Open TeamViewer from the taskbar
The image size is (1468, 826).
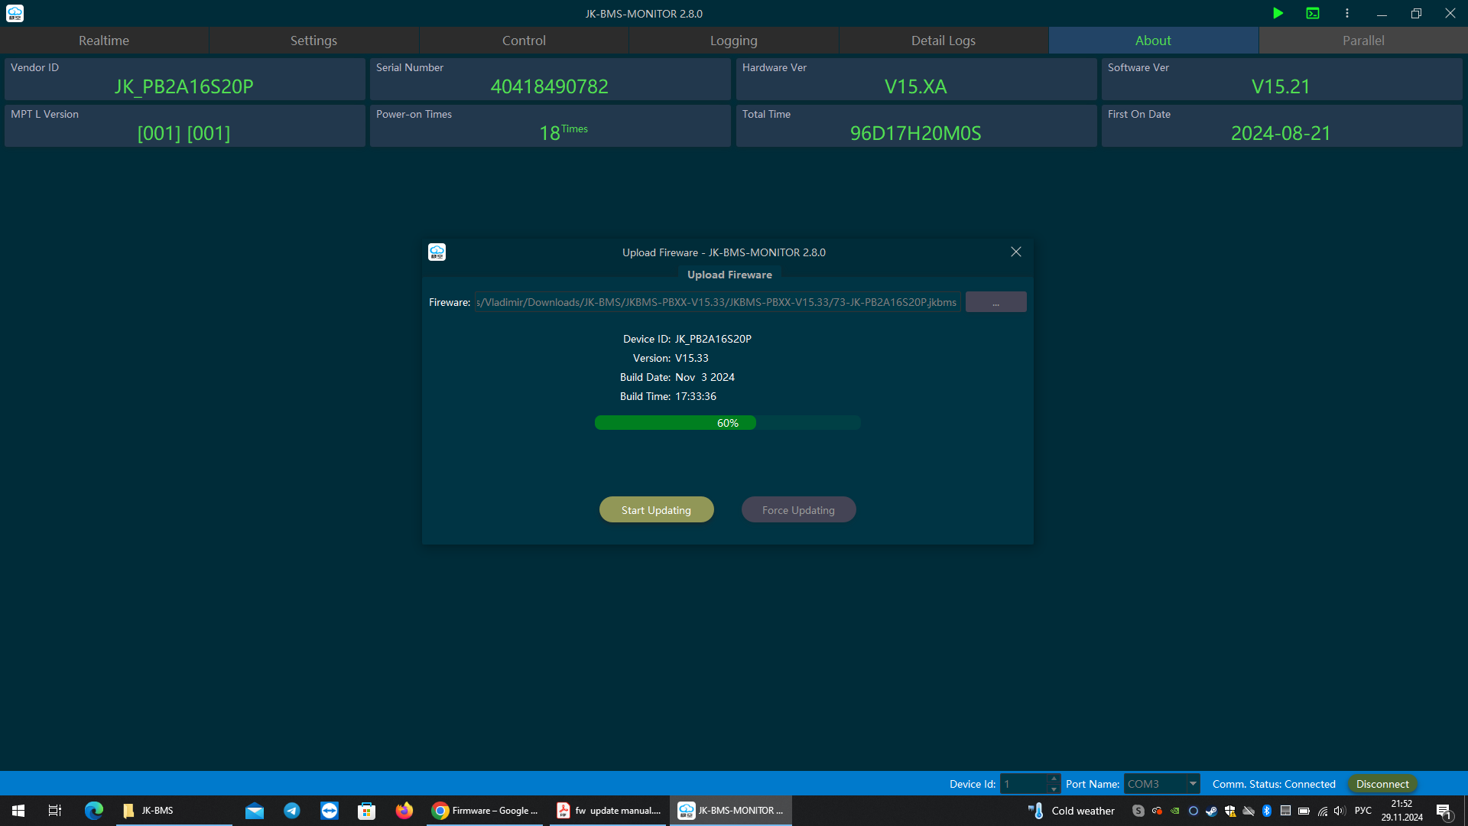[x=330, y=811]
